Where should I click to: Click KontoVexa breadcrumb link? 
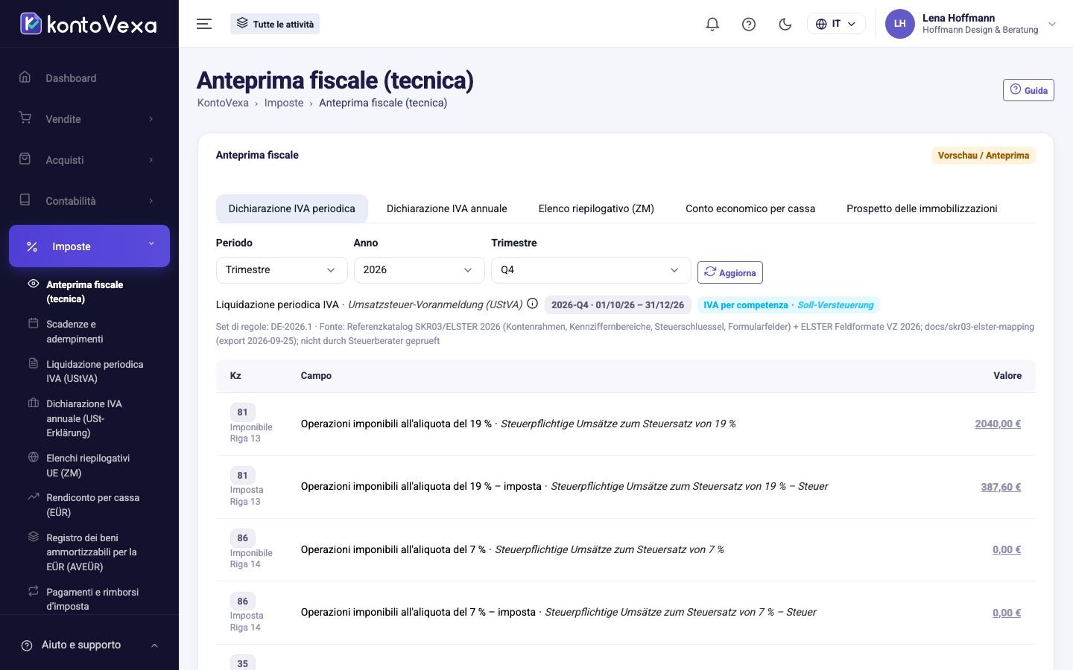223,103
